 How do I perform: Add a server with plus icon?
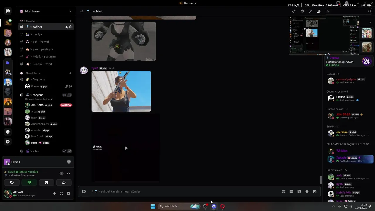(8, 132)
